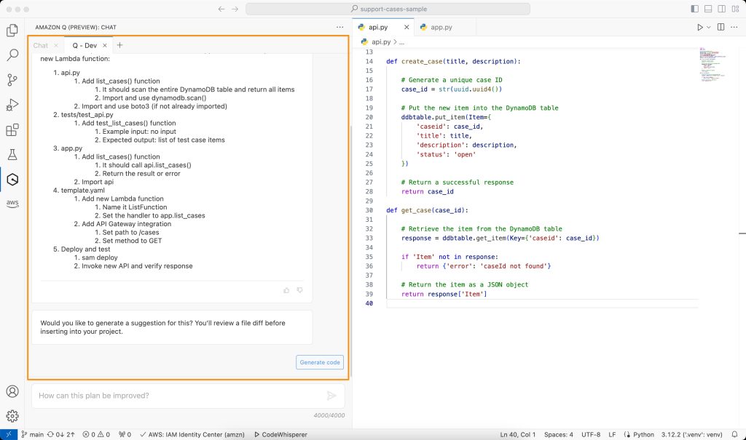This screenshot has height=440, width=746.
Task: Open Run and Debug view
Action: [12, 105]
